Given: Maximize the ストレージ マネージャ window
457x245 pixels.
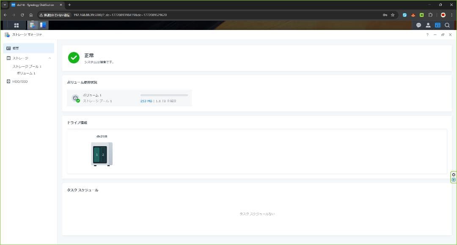Looking at the screenshot, I should 443,35.
